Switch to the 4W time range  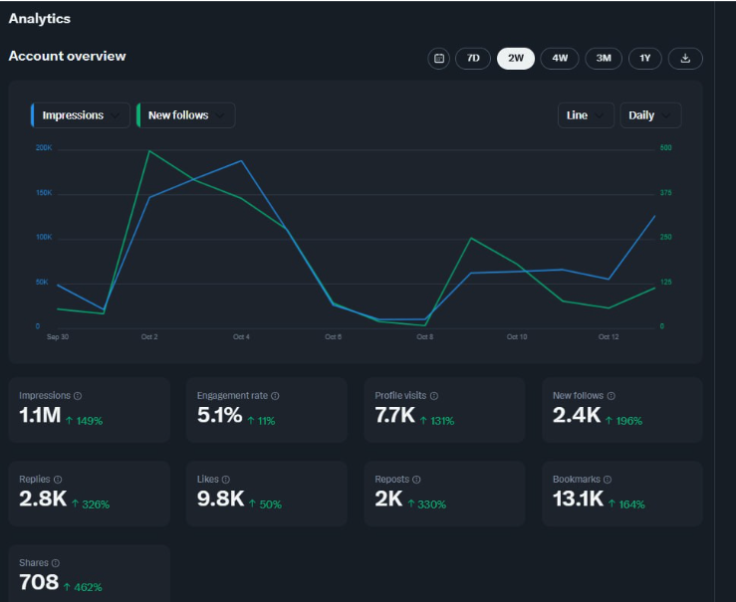(x=560, y=59)
